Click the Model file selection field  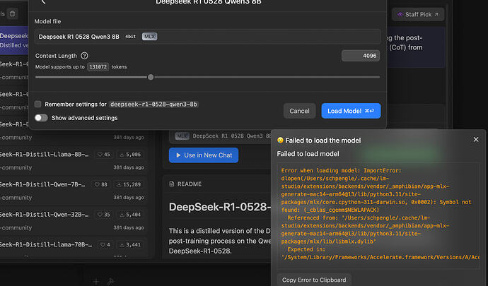pos(207,37)
